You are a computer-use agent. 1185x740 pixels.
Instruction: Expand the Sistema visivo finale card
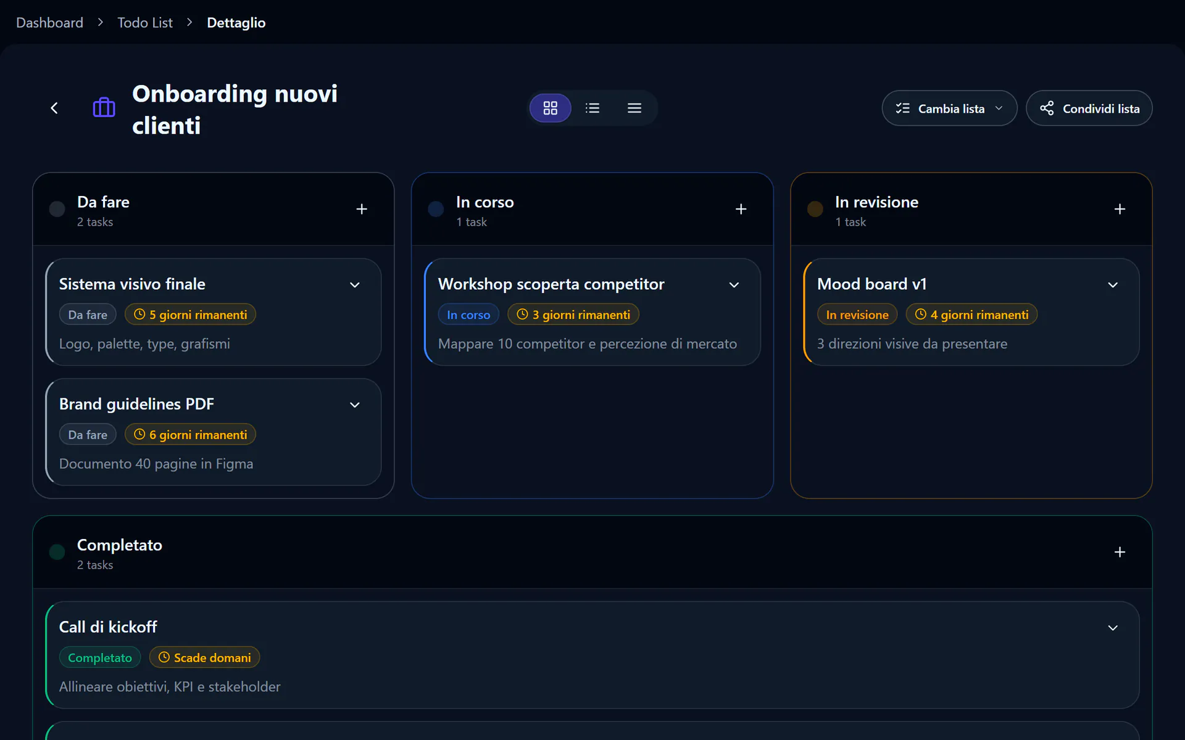(x=355, y=285)
